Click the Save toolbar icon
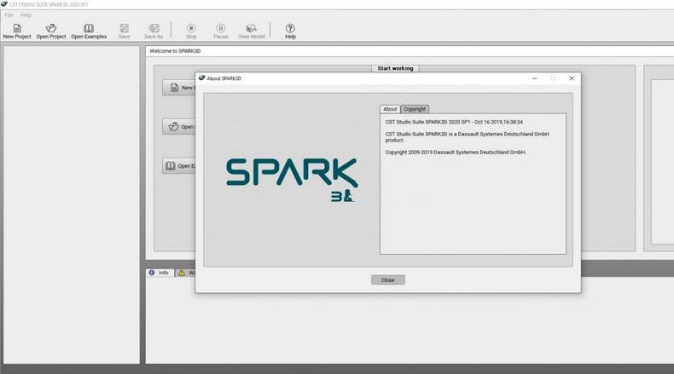This screenshot has height=374, width=674. pyautogui.click(x=124, y=32)
